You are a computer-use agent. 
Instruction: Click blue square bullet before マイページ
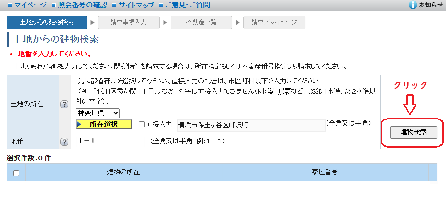pyautogui.click(x=10, y=6)
